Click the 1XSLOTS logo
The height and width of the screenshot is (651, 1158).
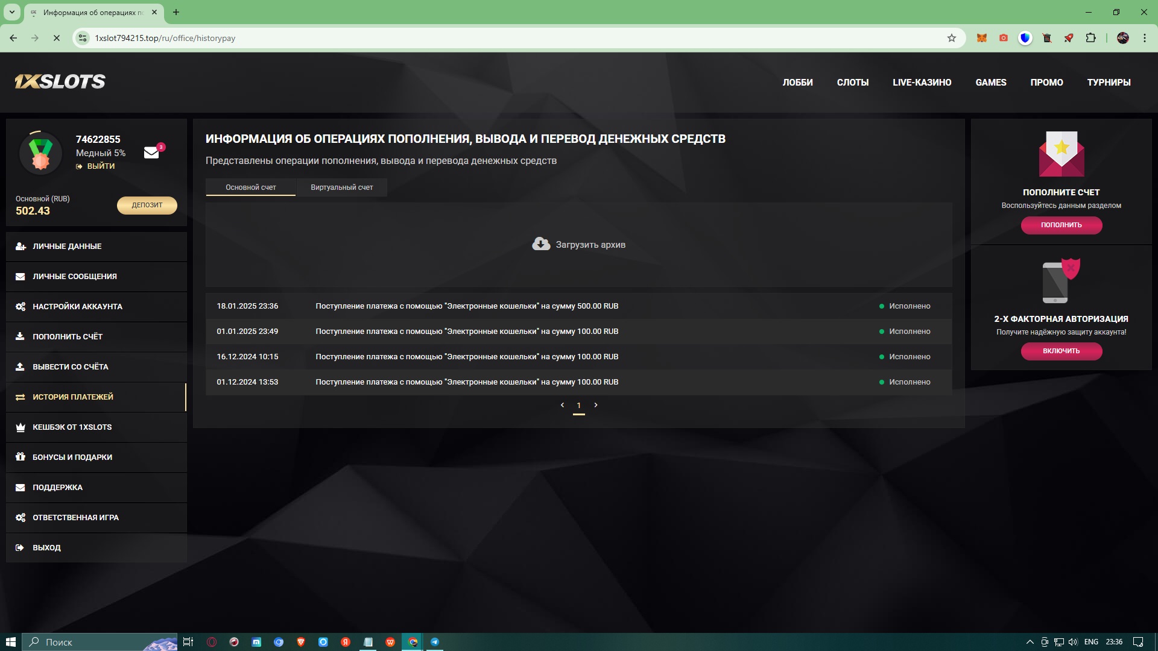pos(60,82)
